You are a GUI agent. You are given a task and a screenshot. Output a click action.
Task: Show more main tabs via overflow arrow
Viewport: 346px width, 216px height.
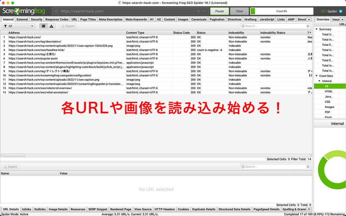309,19
